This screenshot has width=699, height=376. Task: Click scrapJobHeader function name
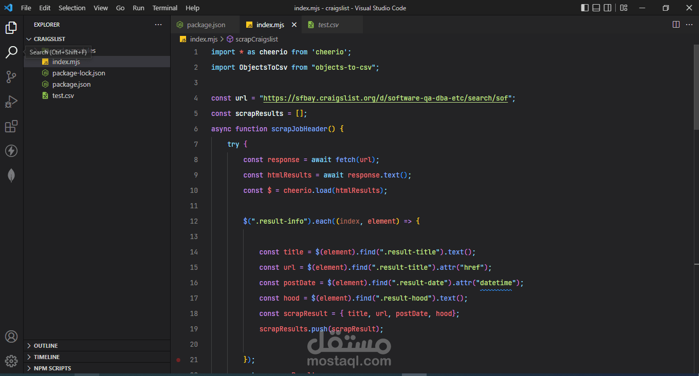click(300, 129)
